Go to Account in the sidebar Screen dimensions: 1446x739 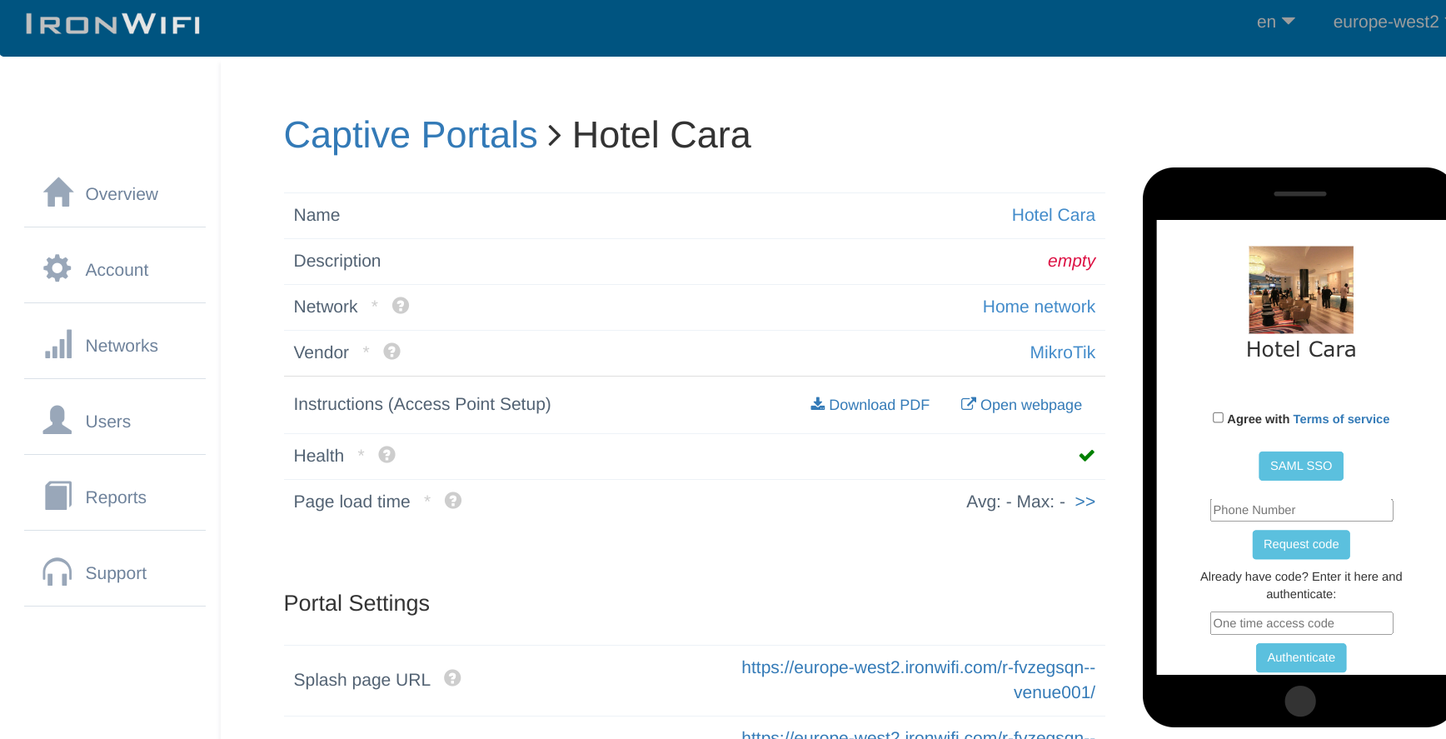115,269
